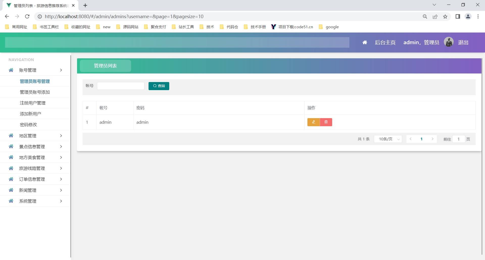Collapse the 账号管理 menu chevron
Viewport: 485px width, 260px height.
pos(61,70)
